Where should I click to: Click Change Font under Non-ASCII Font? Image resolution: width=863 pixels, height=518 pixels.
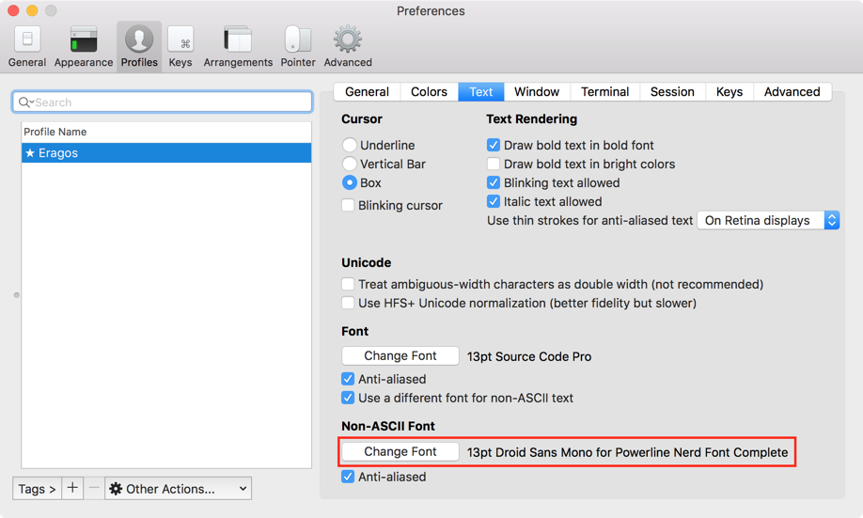tap(400, 451)
